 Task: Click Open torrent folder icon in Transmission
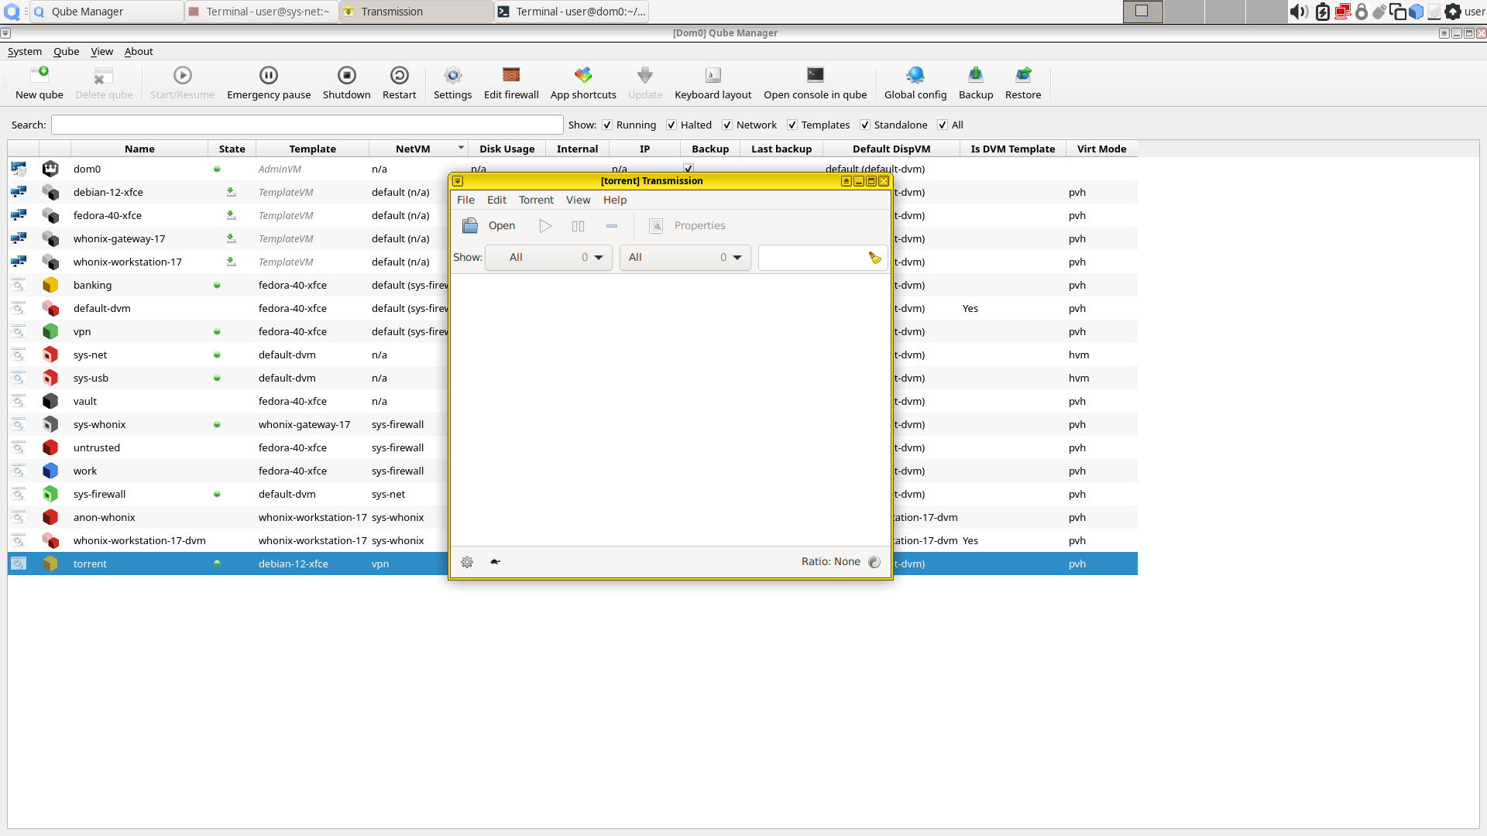click(470, 226)
